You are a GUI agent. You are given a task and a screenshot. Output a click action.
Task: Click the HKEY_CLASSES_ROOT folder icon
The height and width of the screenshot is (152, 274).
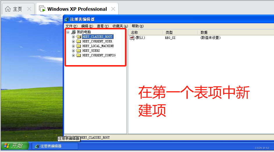pos(79,37)
